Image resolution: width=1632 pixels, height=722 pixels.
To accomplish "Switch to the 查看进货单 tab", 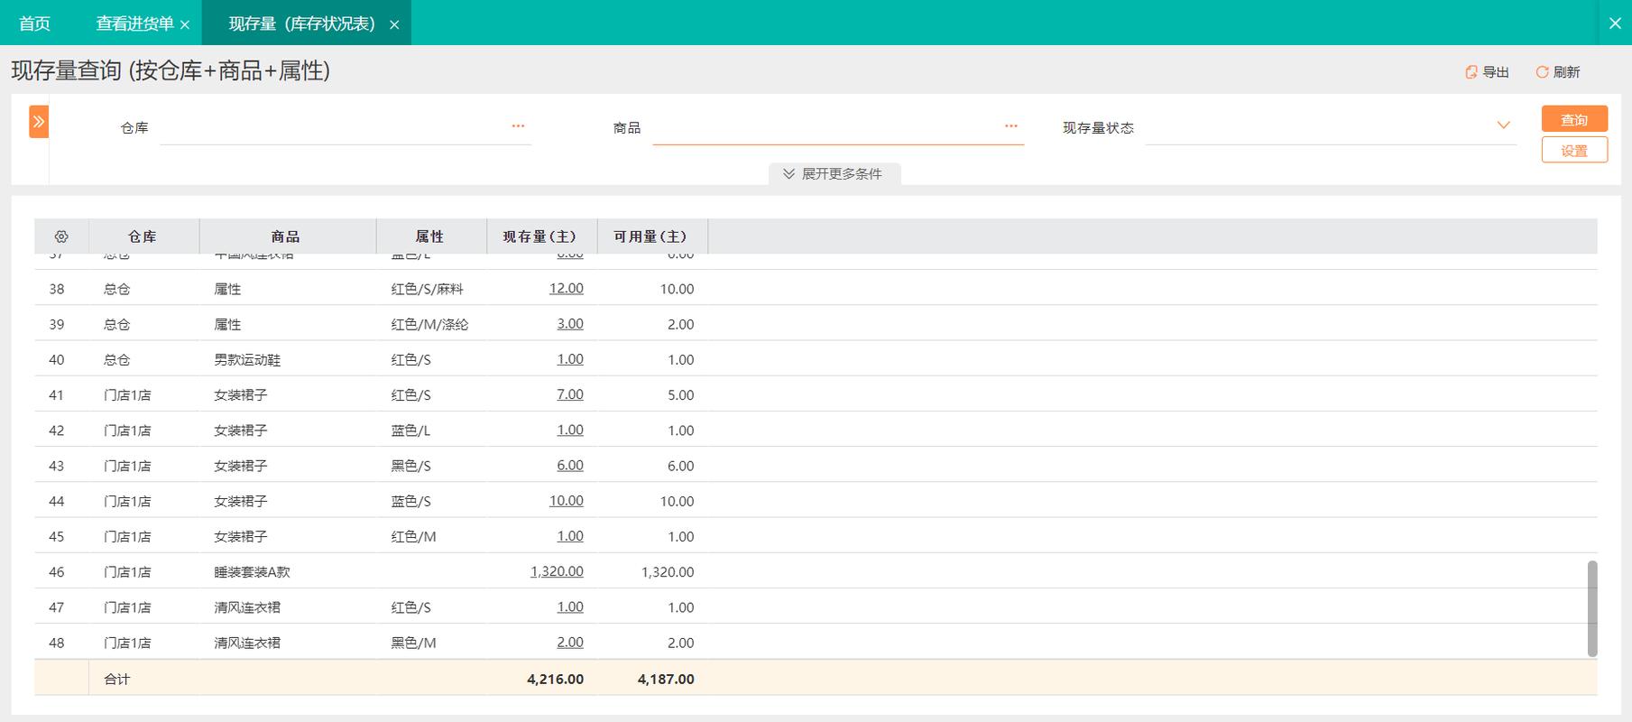I will click(135, 23).
